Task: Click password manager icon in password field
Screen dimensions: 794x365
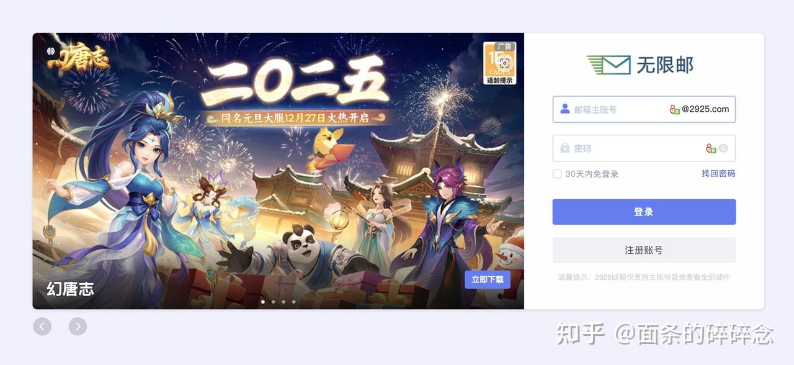Action: [711, 148]
